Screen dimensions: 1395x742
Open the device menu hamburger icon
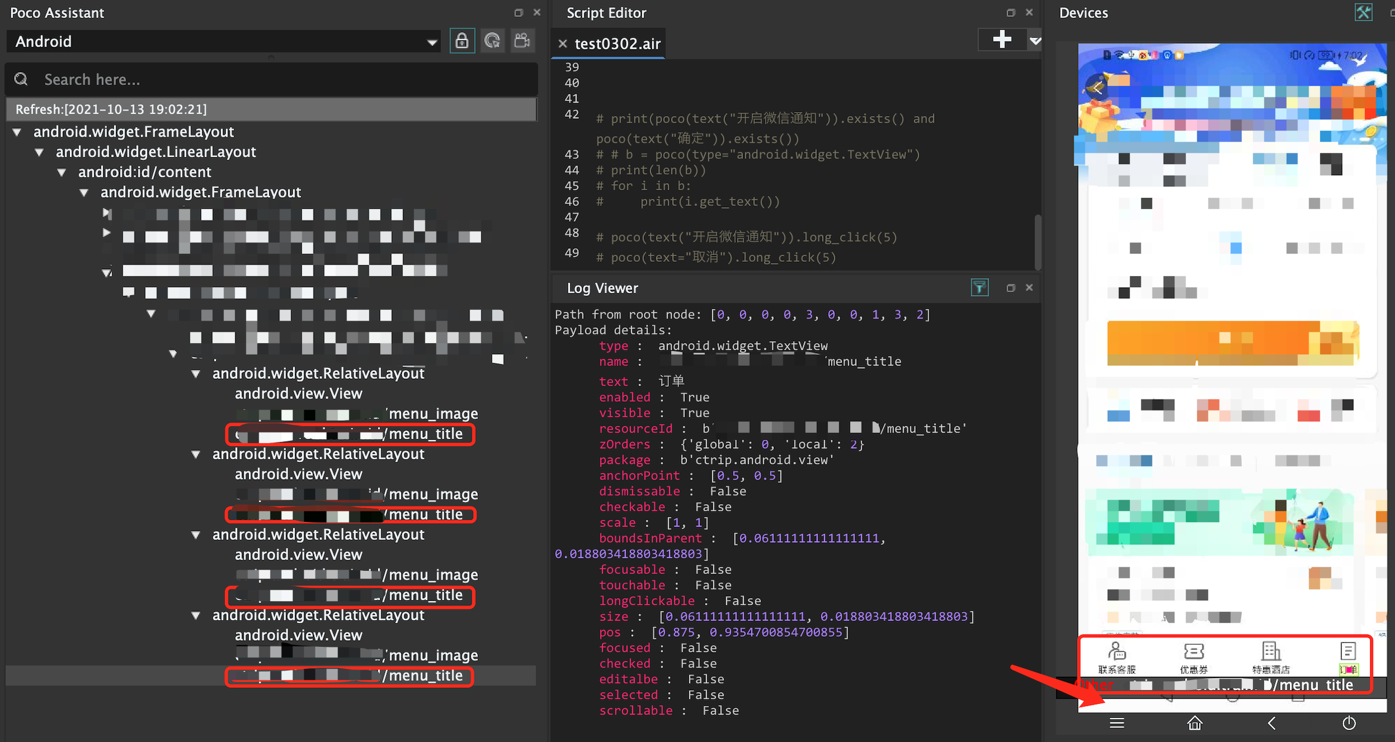pos(1117,723)
